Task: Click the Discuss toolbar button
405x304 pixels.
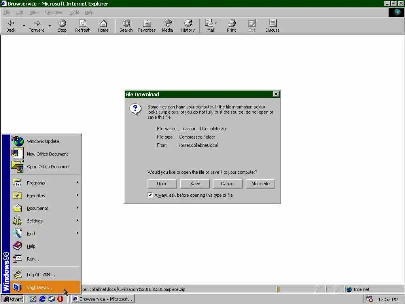Action: 272,26
